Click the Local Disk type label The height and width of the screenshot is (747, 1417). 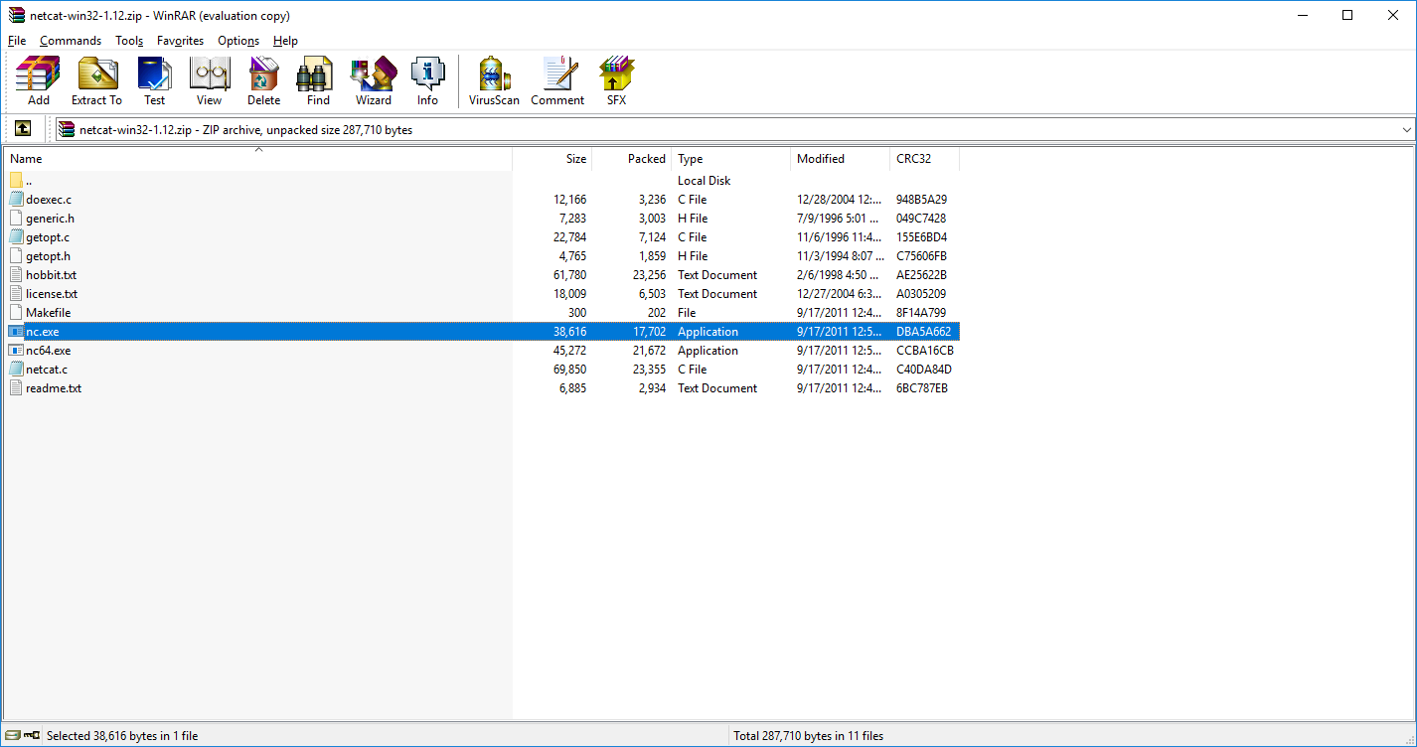705,181
